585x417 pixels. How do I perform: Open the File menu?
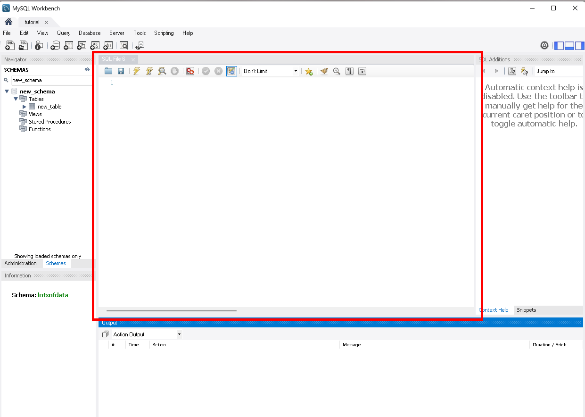click(x=7, y=33)
